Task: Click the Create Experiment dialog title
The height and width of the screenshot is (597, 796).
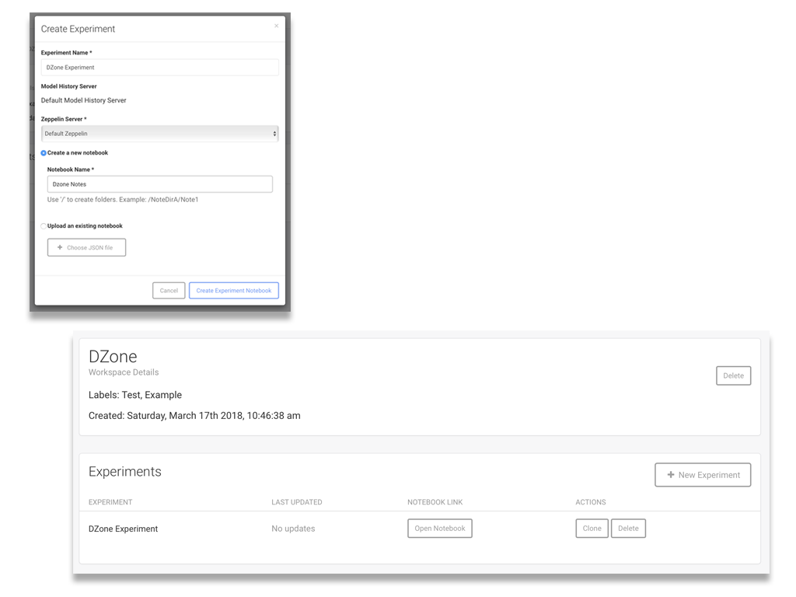Action: point(78,29)
